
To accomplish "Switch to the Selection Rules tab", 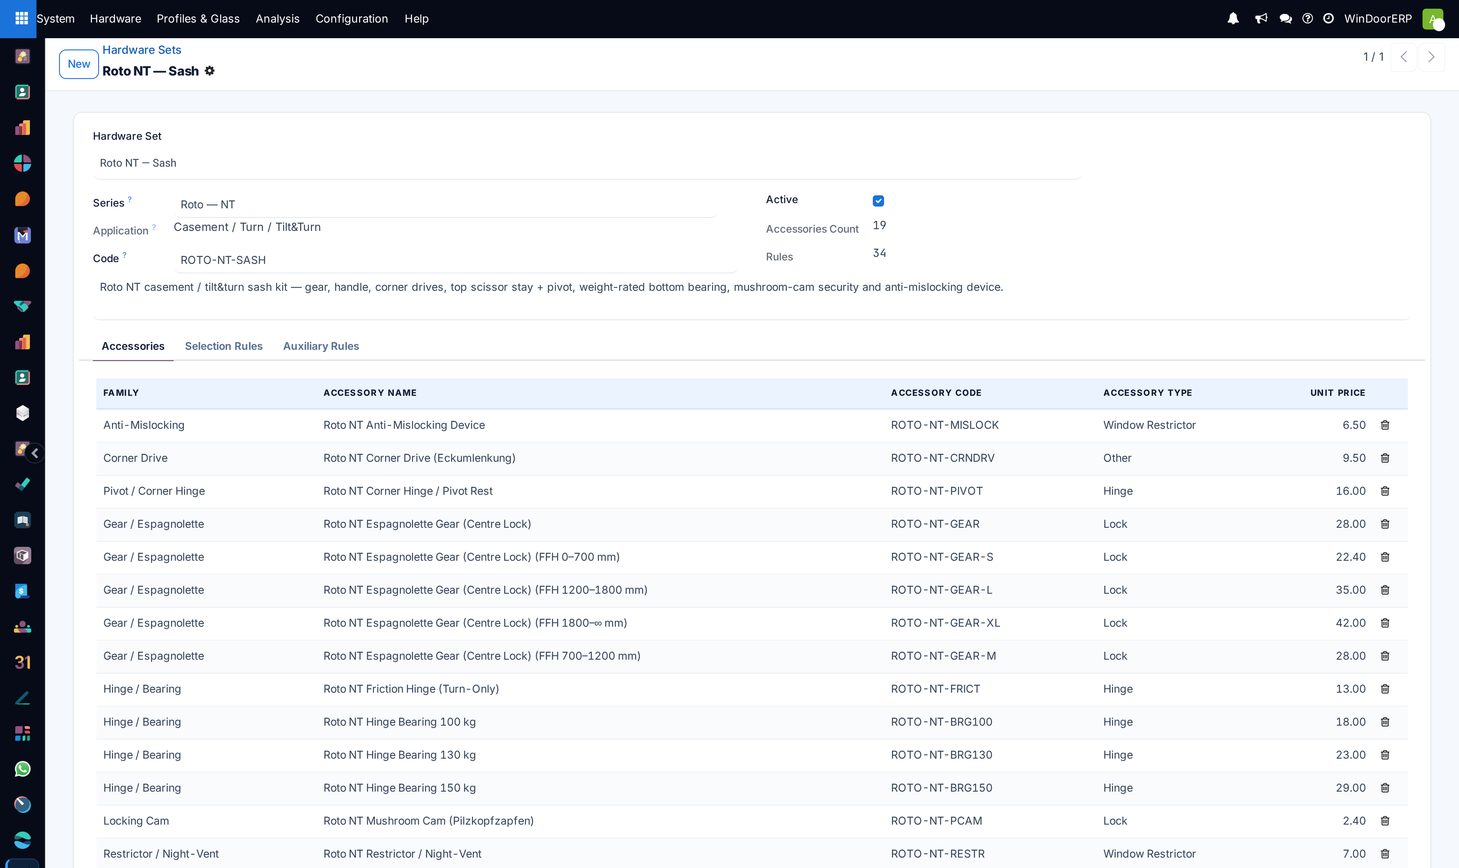I will coord(224,346).
